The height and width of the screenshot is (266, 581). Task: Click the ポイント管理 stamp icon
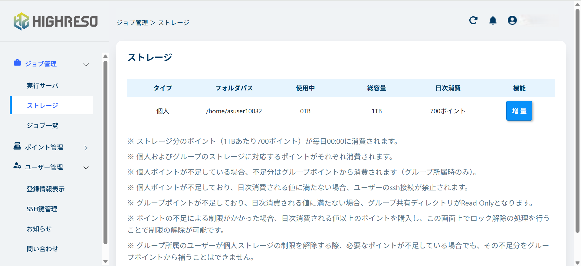pos(17,146)
